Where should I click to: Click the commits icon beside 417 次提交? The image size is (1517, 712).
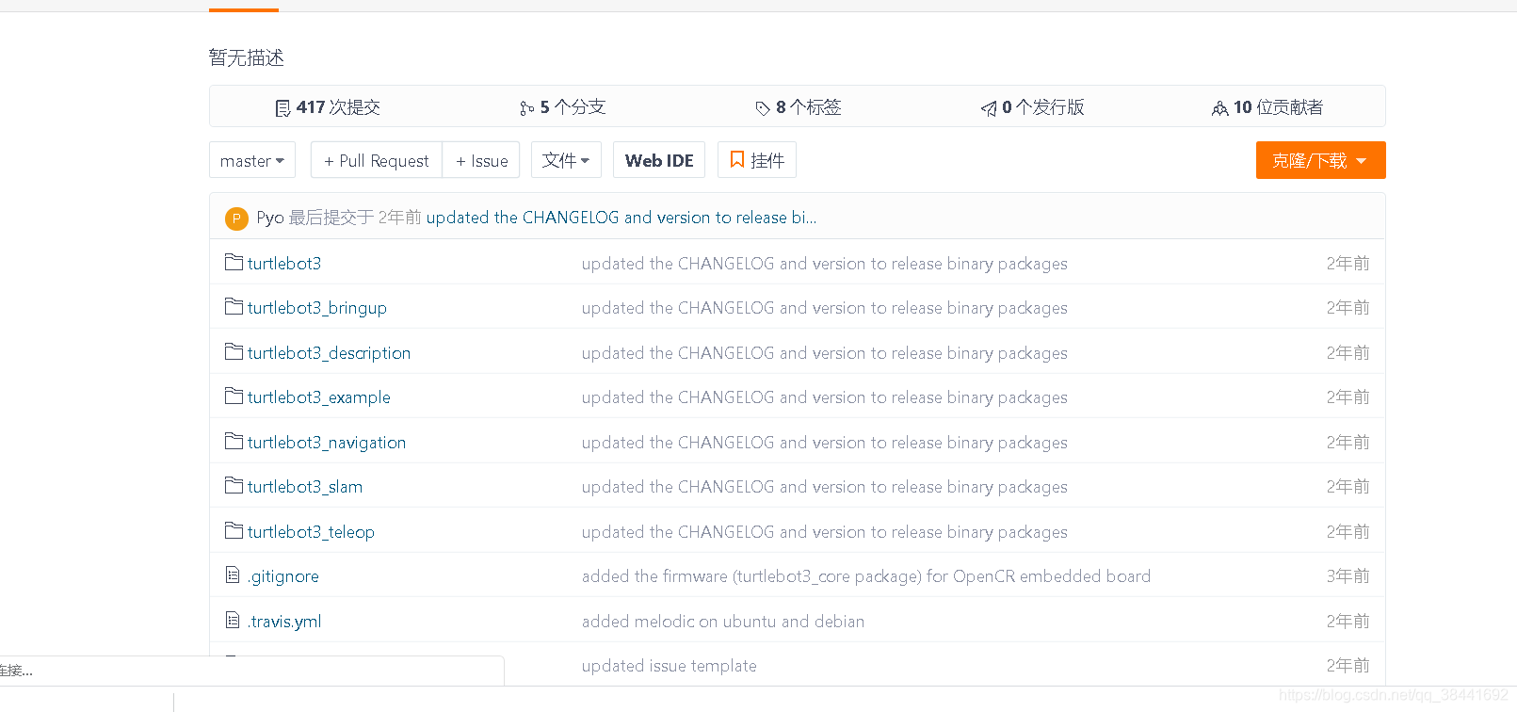[282, 108]
